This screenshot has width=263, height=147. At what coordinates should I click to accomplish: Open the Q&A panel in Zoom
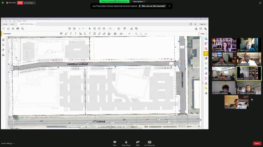point(138,143)
